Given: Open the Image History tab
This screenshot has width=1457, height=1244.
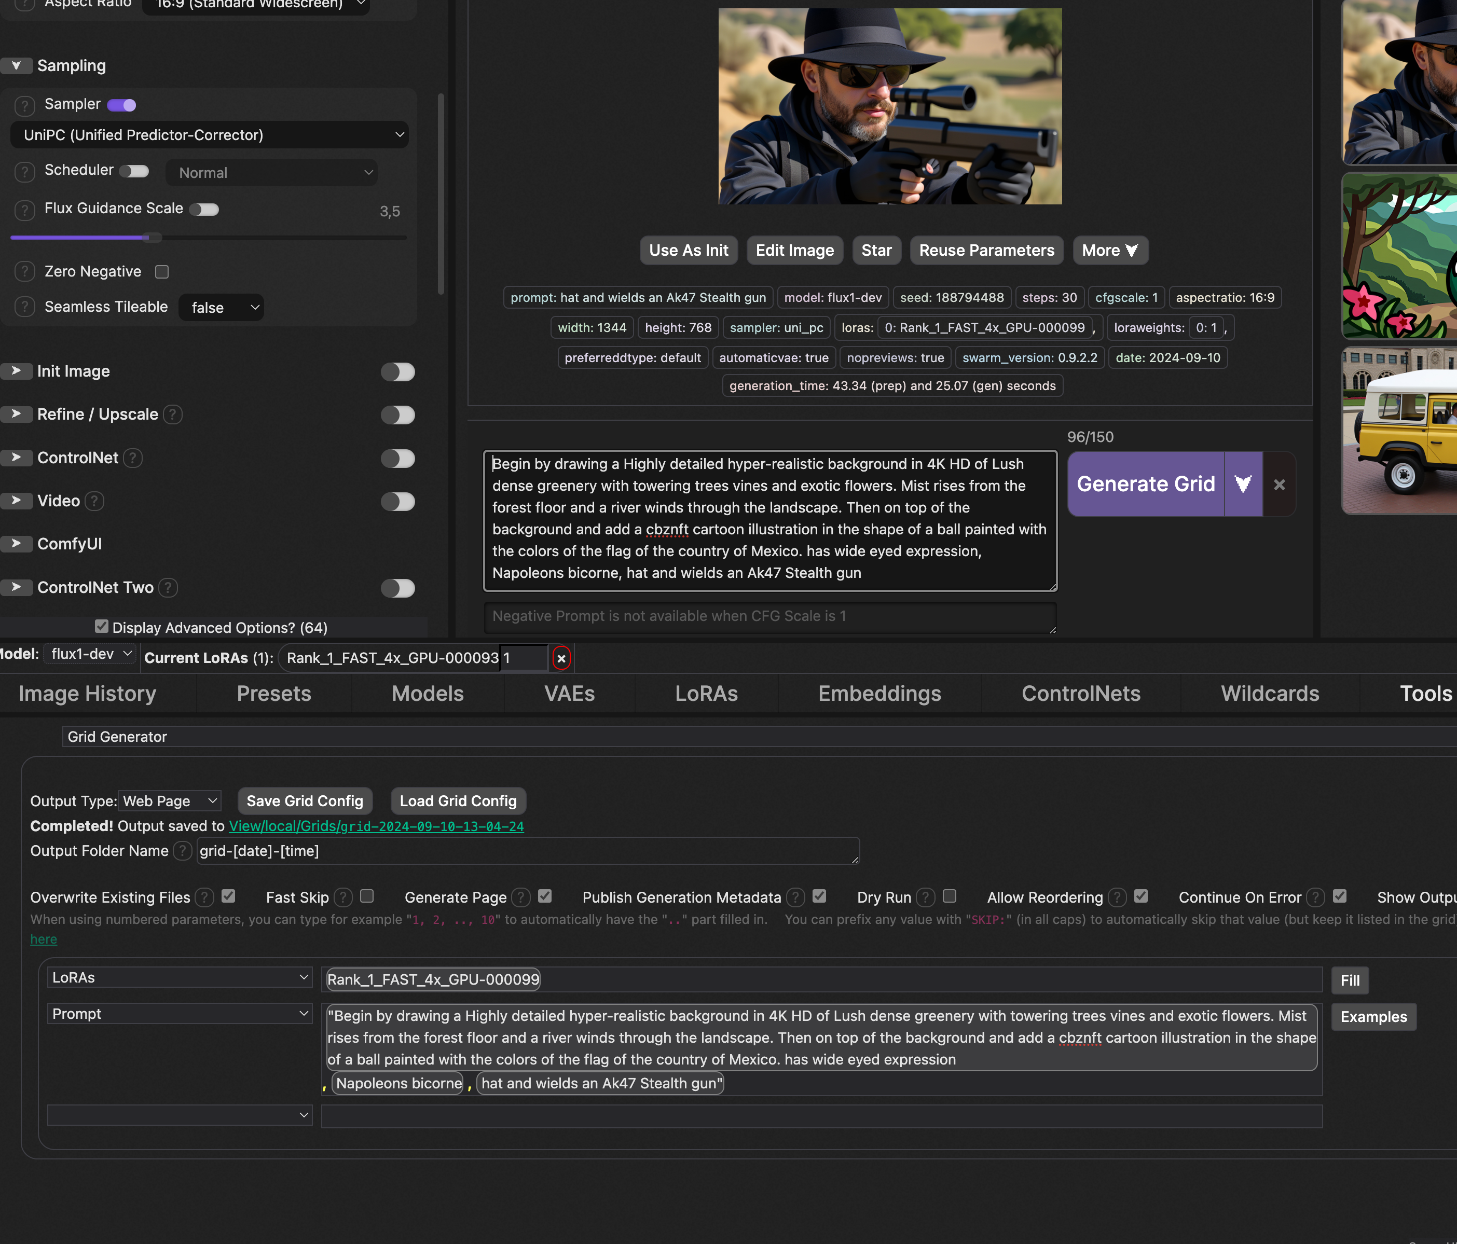Looking at the screenshot, I should click(x=87, y=694).
